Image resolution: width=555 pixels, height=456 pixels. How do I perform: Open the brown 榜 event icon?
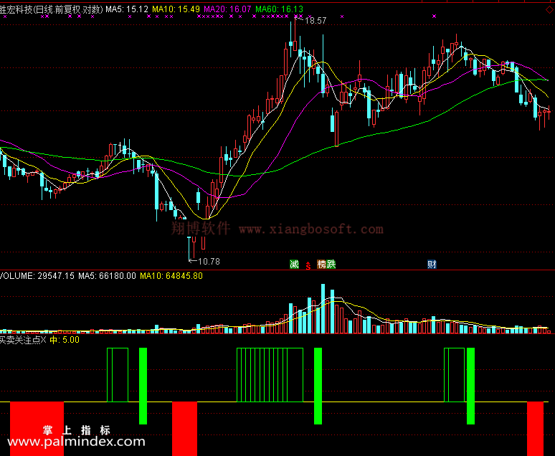(321, 264)
